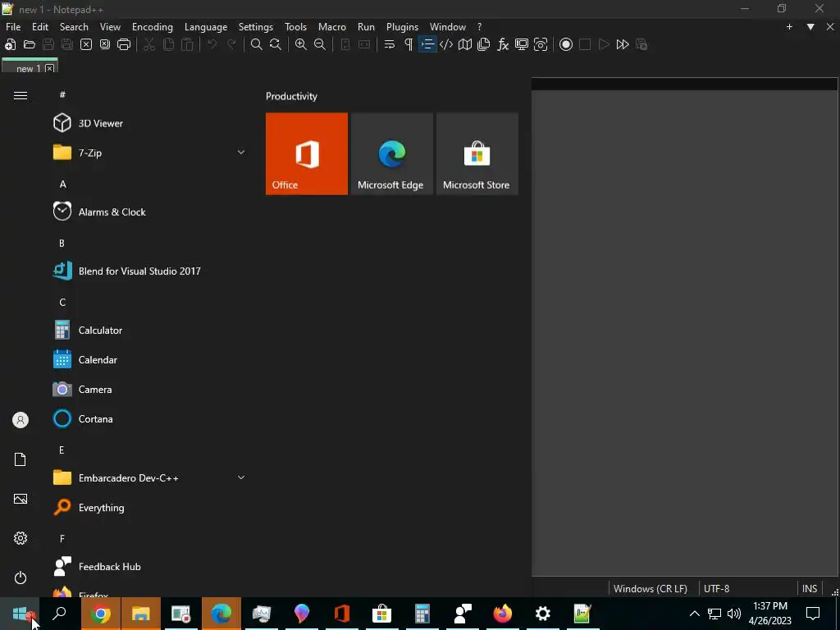840x630 pixels.
Task: Open the notification center icon in the taskbar
Action: click(x=813, y=614)
